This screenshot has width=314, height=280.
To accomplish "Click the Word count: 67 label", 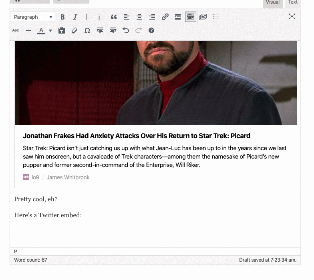I will coord(30,260).
